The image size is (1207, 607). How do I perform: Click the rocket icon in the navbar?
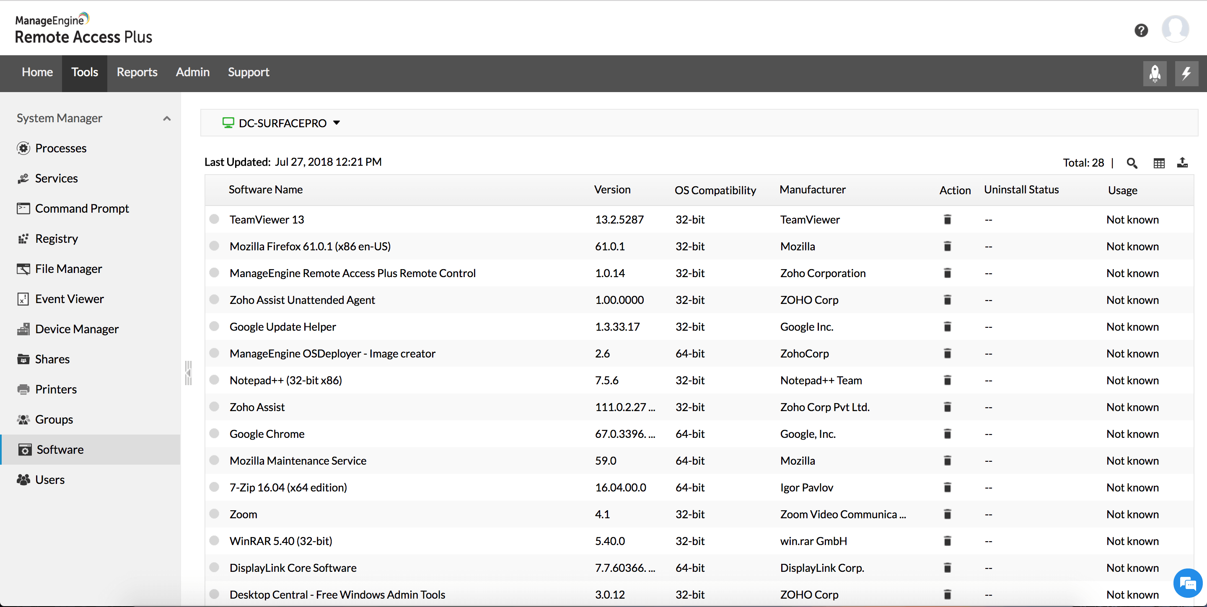point(1155,73)
